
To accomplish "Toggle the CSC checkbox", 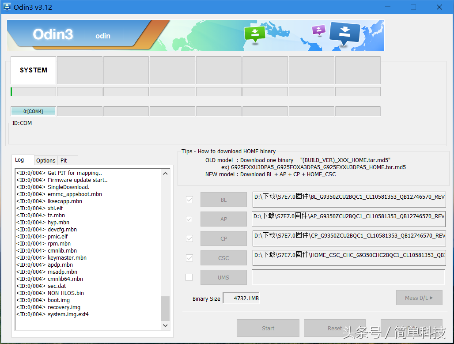I will tap(189, 258).
